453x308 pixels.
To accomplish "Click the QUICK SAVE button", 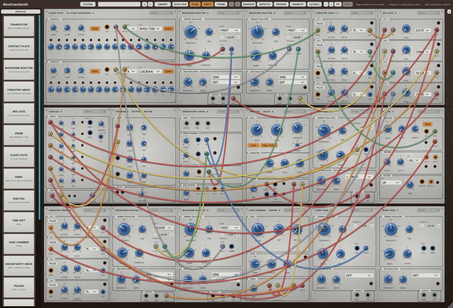I will [180, 4].
